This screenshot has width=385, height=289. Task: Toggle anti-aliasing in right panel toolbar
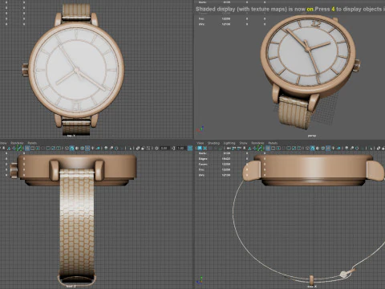point(357,148)
